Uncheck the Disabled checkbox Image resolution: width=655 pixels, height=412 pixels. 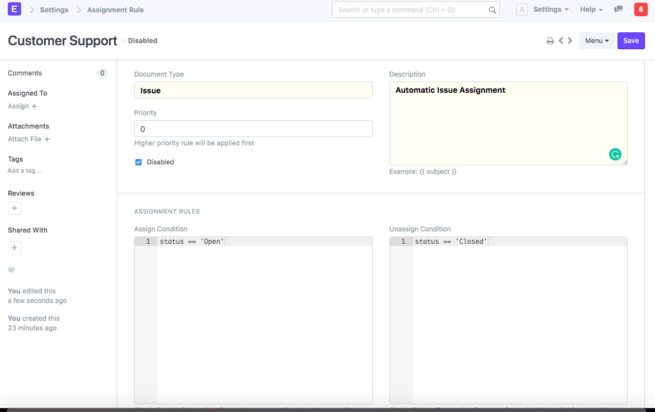(139, 162)
